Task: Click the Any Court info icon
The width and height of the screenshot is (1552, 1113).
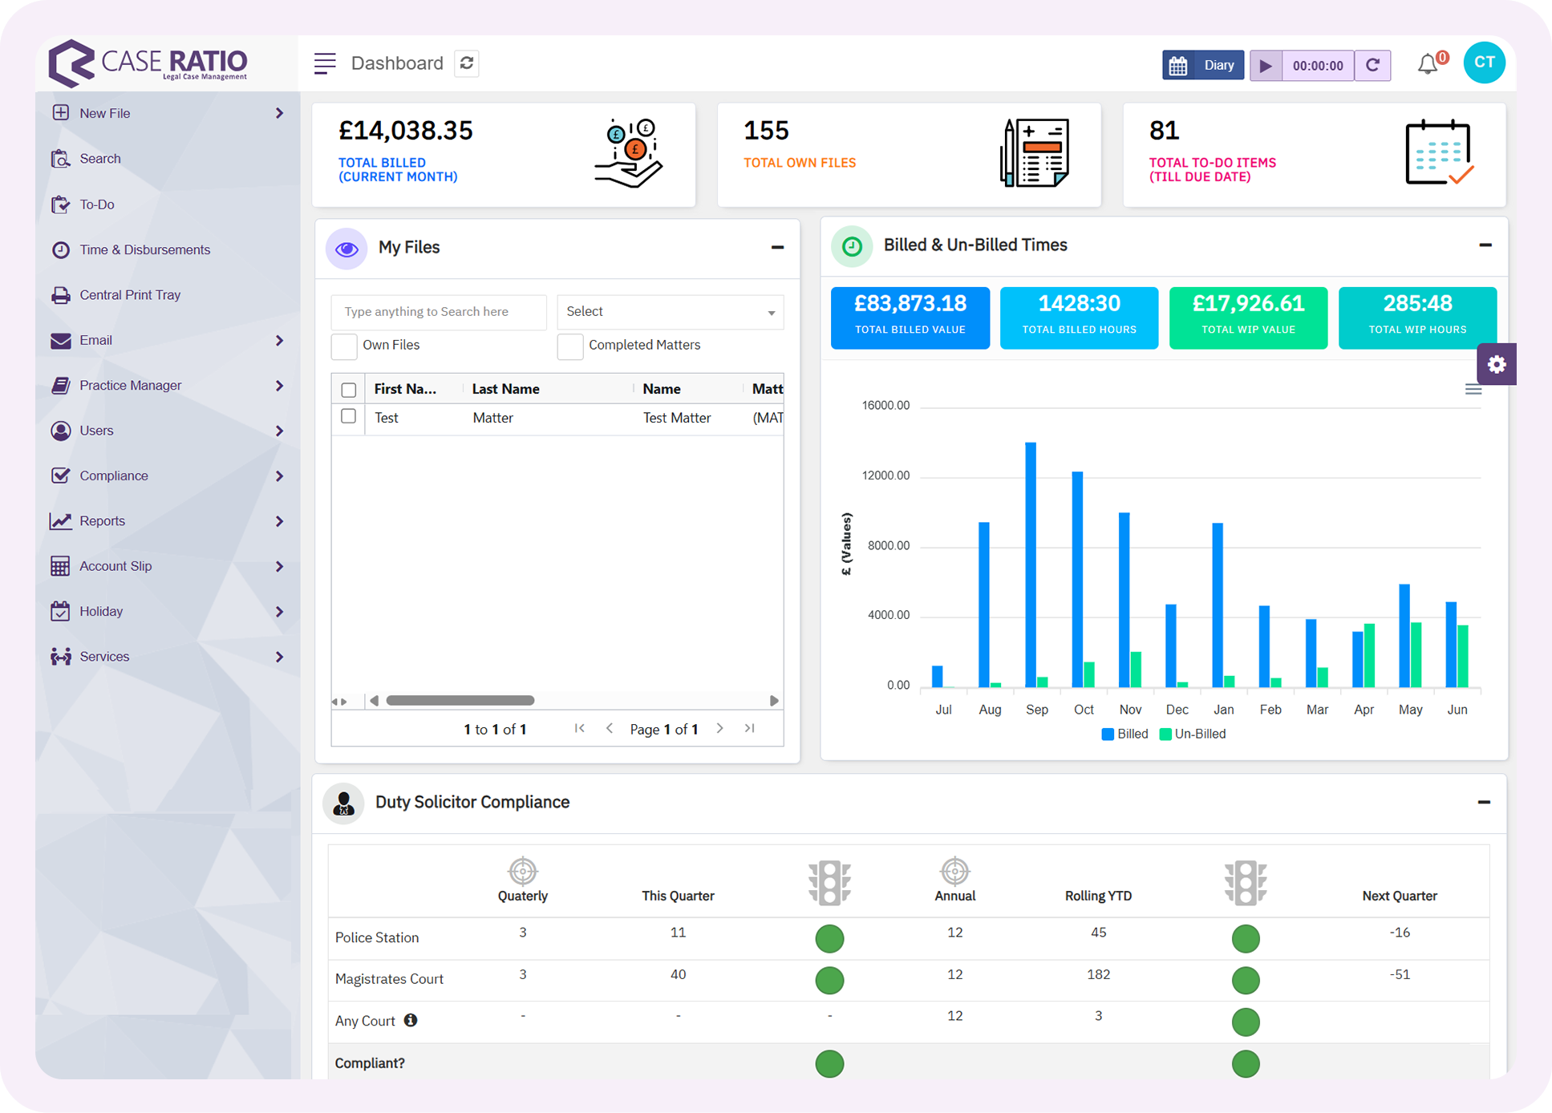Action: tap(411, 1020)
